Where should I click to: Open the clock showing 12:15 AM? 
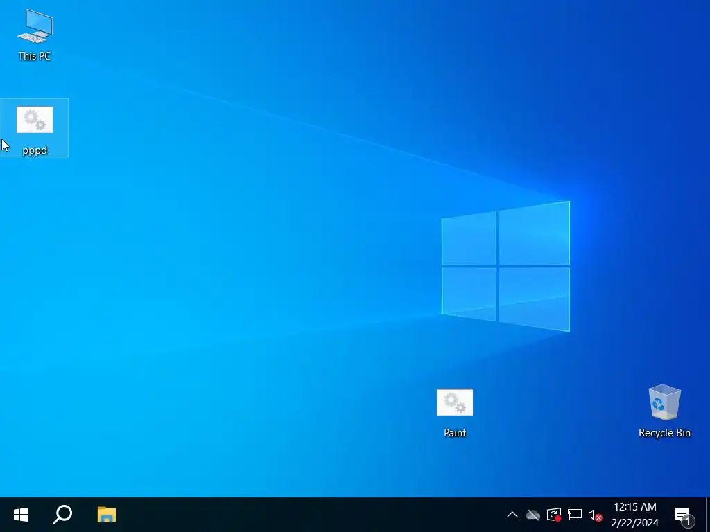[635, 515]
